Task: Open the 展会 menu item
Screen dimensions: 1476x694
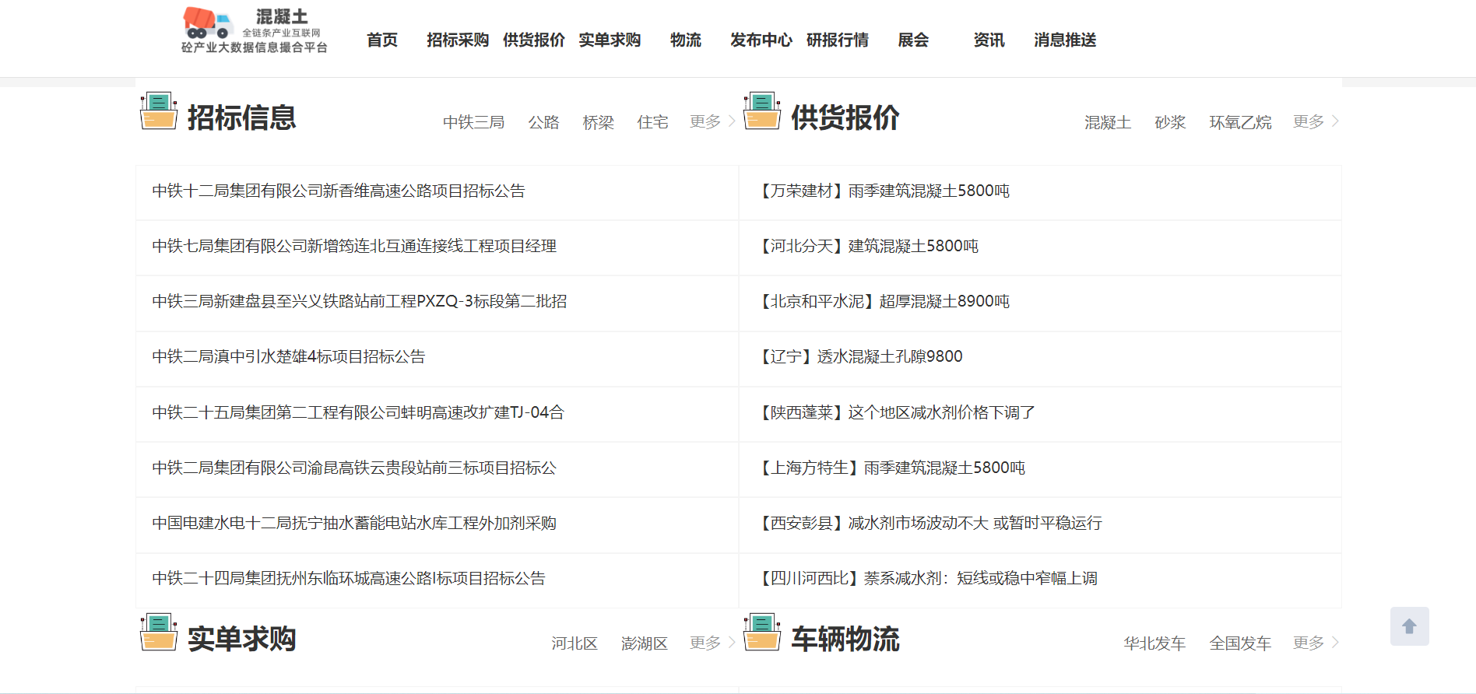Action: (x=913, y=40)
